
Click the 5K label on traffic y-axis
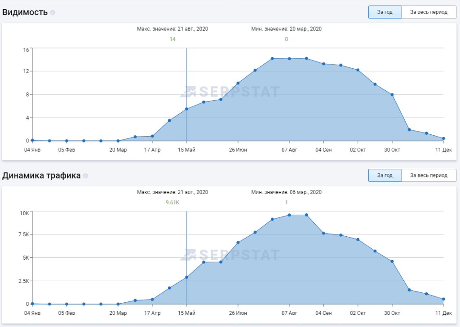(x=26, y=258)
